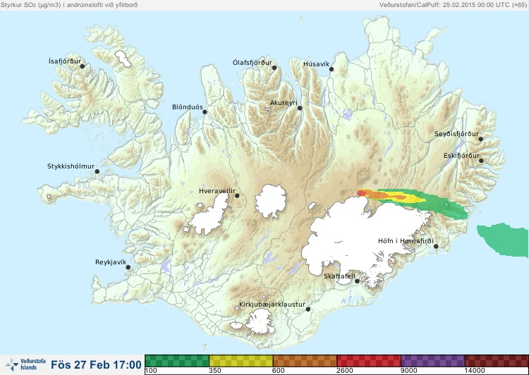Click the 'Eskifjörður' label

(461, 156)
